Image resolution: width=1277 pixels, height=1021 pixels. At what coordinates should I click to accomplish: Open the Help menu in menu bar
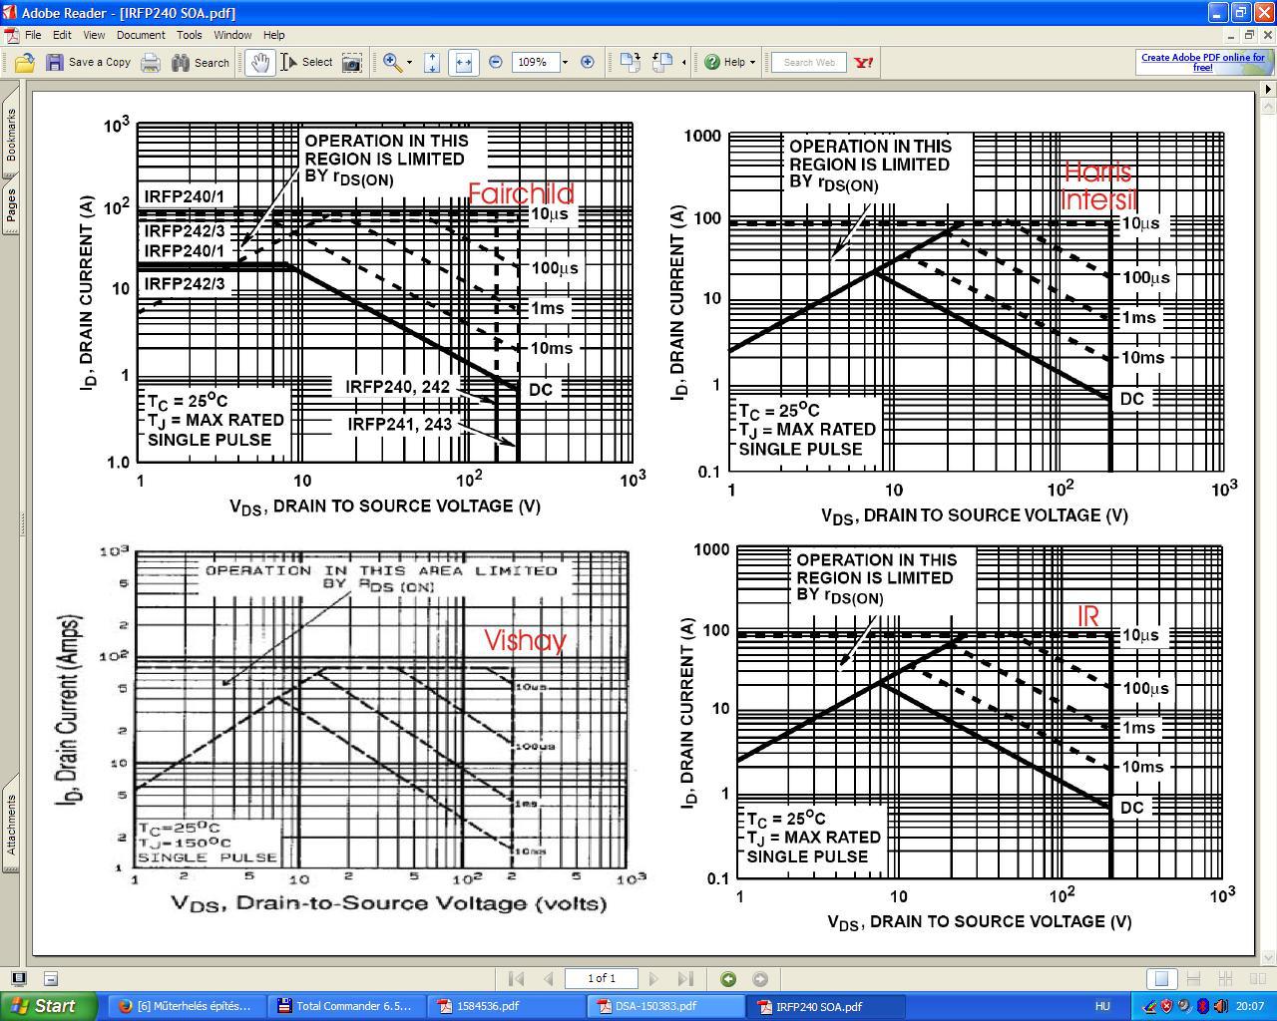[x=273, y=35]
